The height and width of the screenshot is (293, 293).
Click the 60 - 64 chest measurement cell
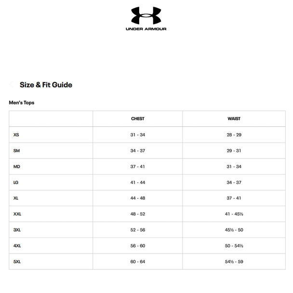coord(138,262)
